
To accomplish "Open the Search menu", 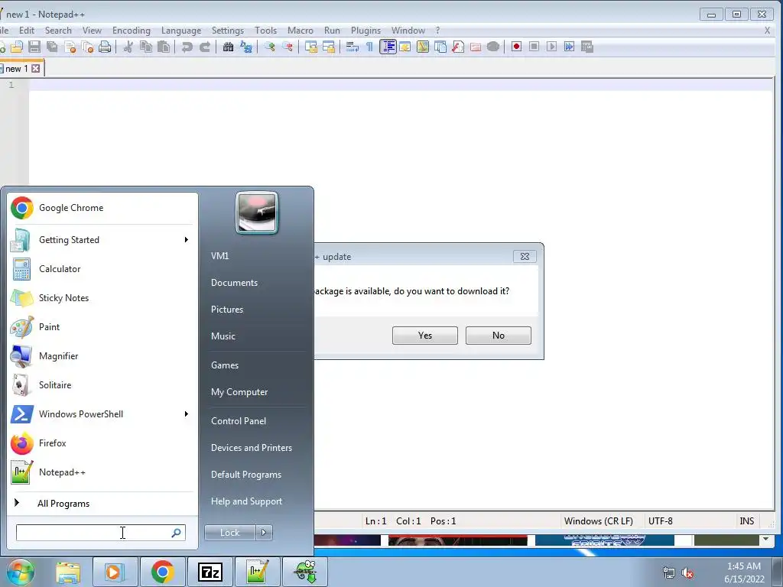I will [58, 31].
